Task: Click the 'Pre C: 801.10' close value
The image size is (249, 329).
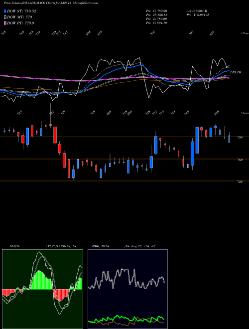Action: pos(156,23)
